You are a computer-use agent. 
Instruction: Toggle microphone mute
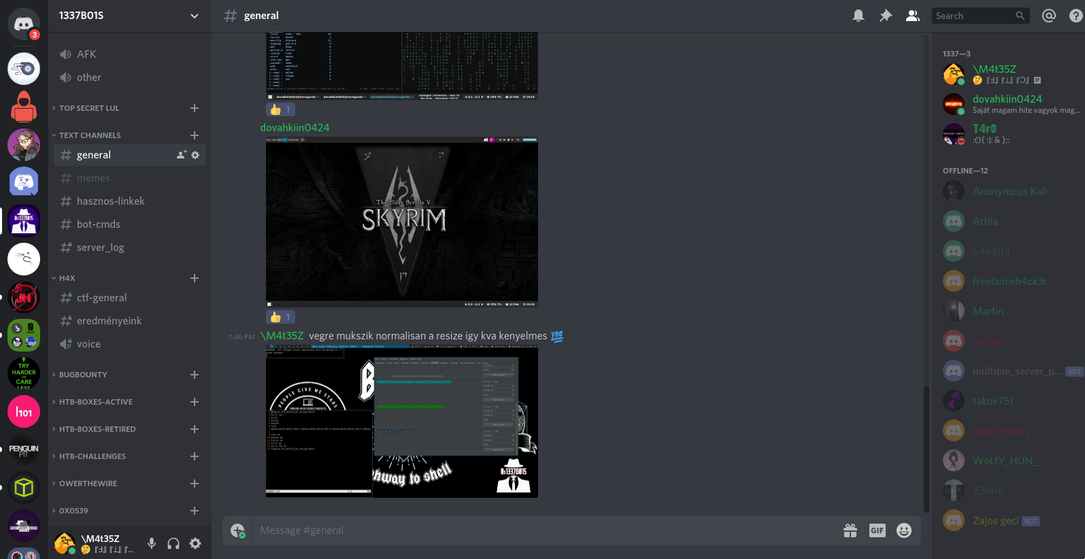tap(152, 543)
